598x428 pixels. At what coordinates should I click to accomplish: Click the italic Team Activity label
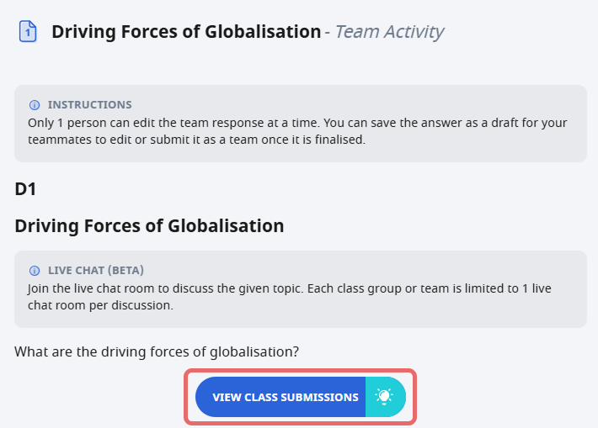pos(389,32)
